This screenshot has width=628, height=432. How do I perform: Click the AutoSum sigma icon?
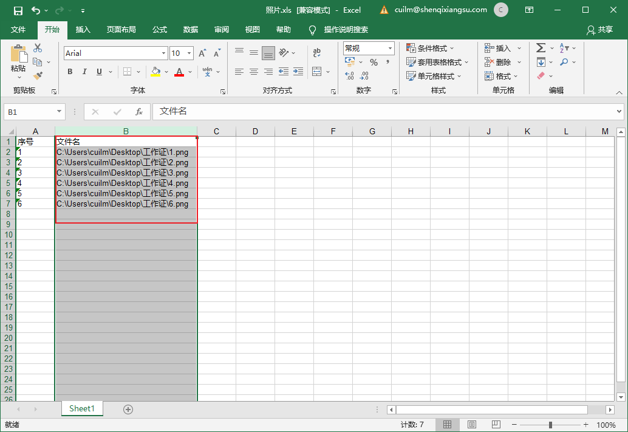pyautogui.click(x=541, y=48)
